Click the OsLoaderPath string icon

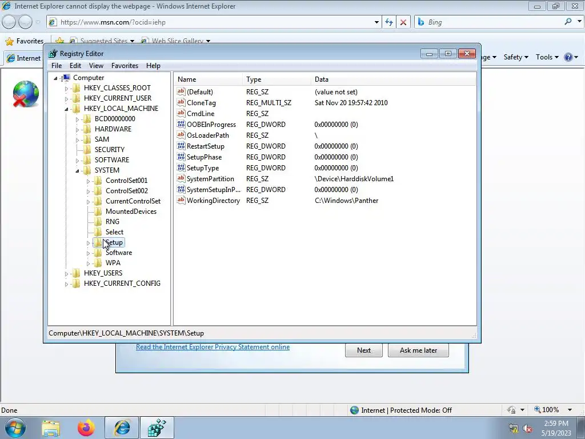click(x=181, y=135)
